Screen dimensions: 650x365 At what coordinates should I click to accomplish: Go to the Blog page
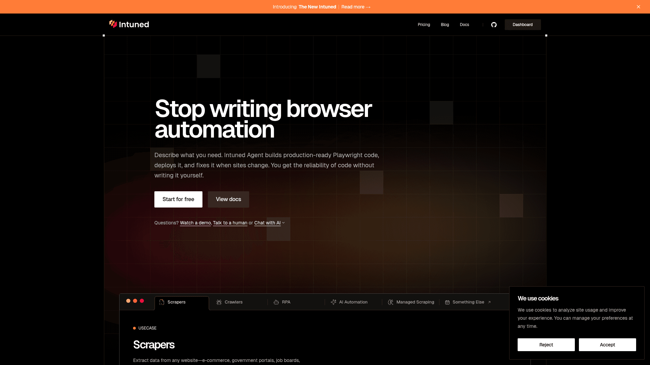click(x=445, y=25)
